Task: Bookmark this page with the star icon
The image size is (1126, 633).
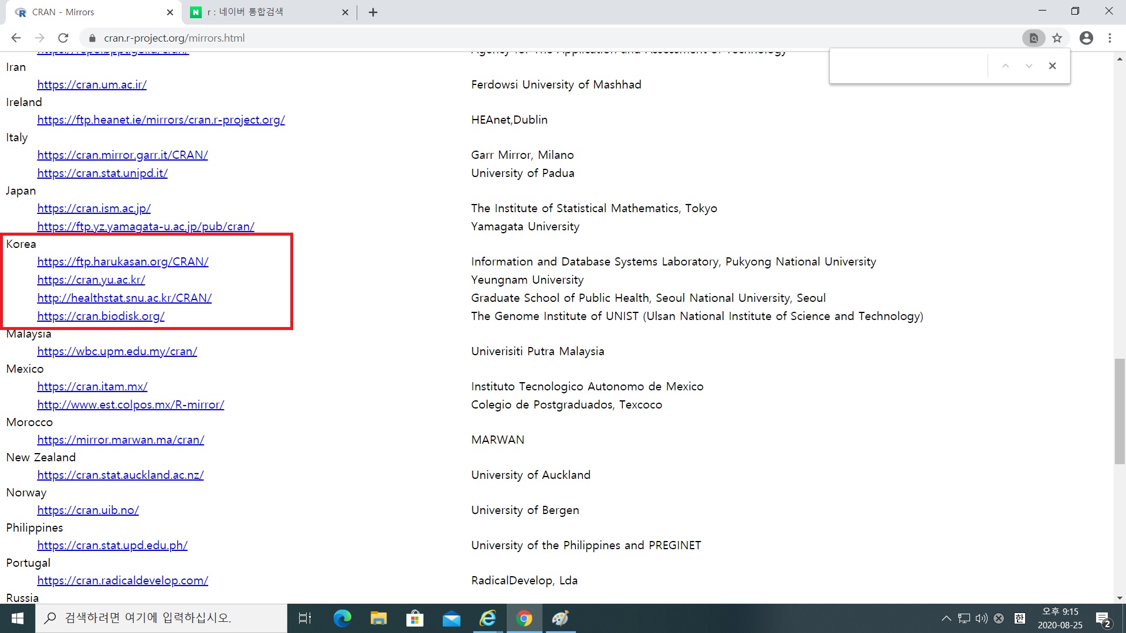Action: 1057,38
